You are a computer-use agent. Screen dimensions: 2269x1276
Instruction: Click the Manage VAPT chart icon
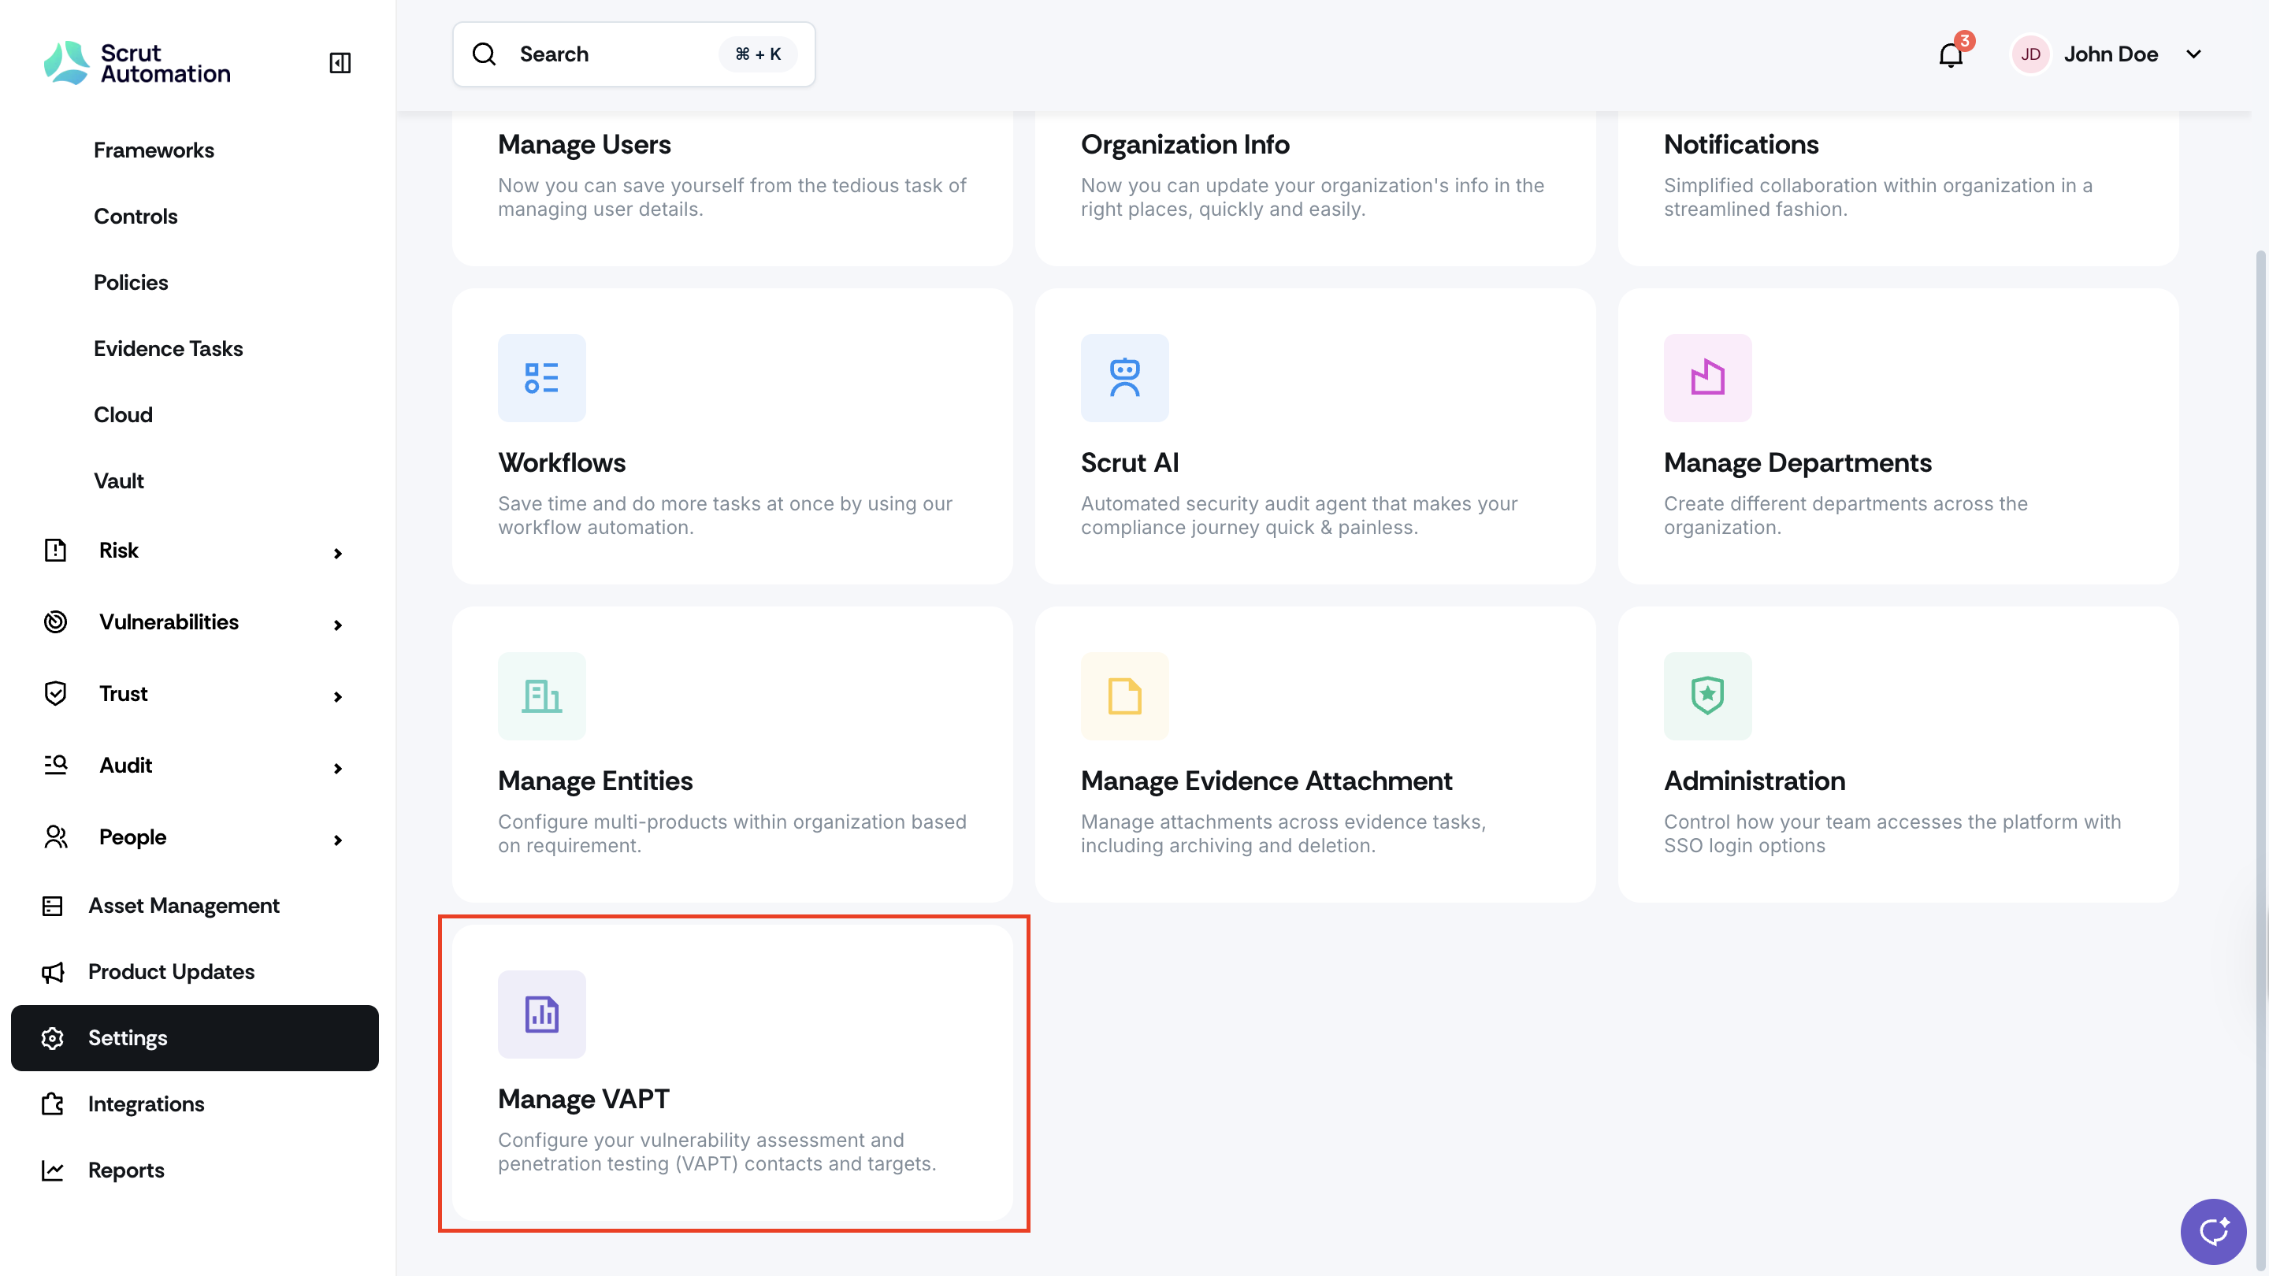click(542, 1014)
